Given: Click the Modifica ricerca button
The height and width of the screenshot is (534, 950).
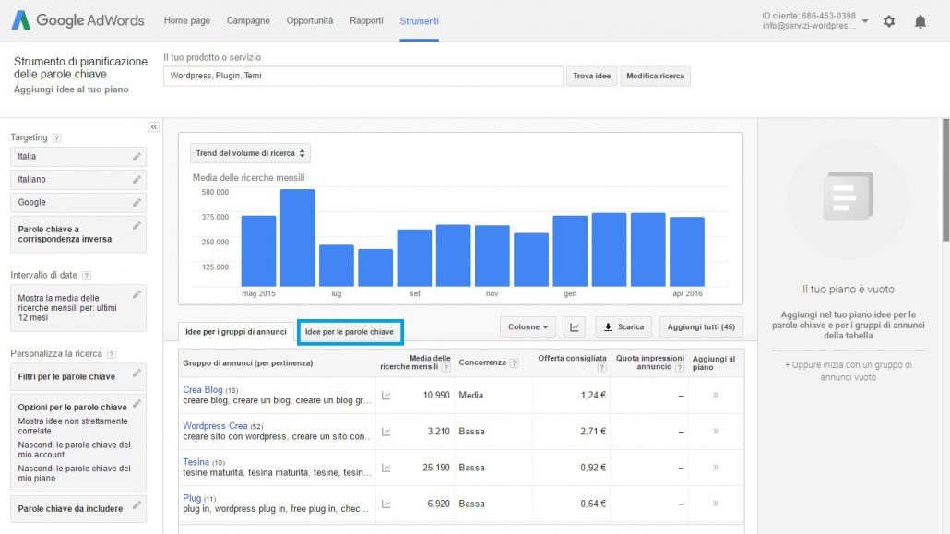Looking at the screenshot, I should pyautogui.click(x=655, y=76).
